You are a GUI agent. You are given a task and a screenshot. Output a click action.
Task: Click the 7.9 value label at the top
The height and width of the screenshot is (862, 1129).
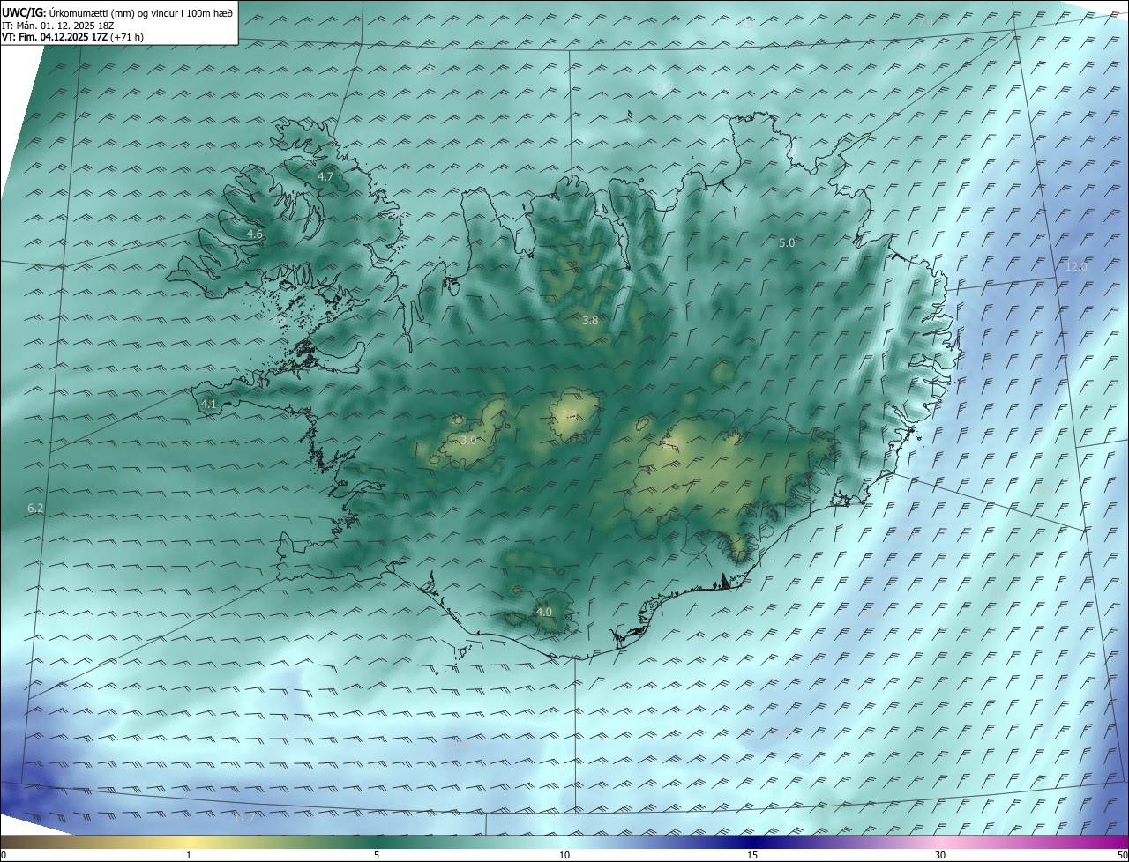point(925,22)
